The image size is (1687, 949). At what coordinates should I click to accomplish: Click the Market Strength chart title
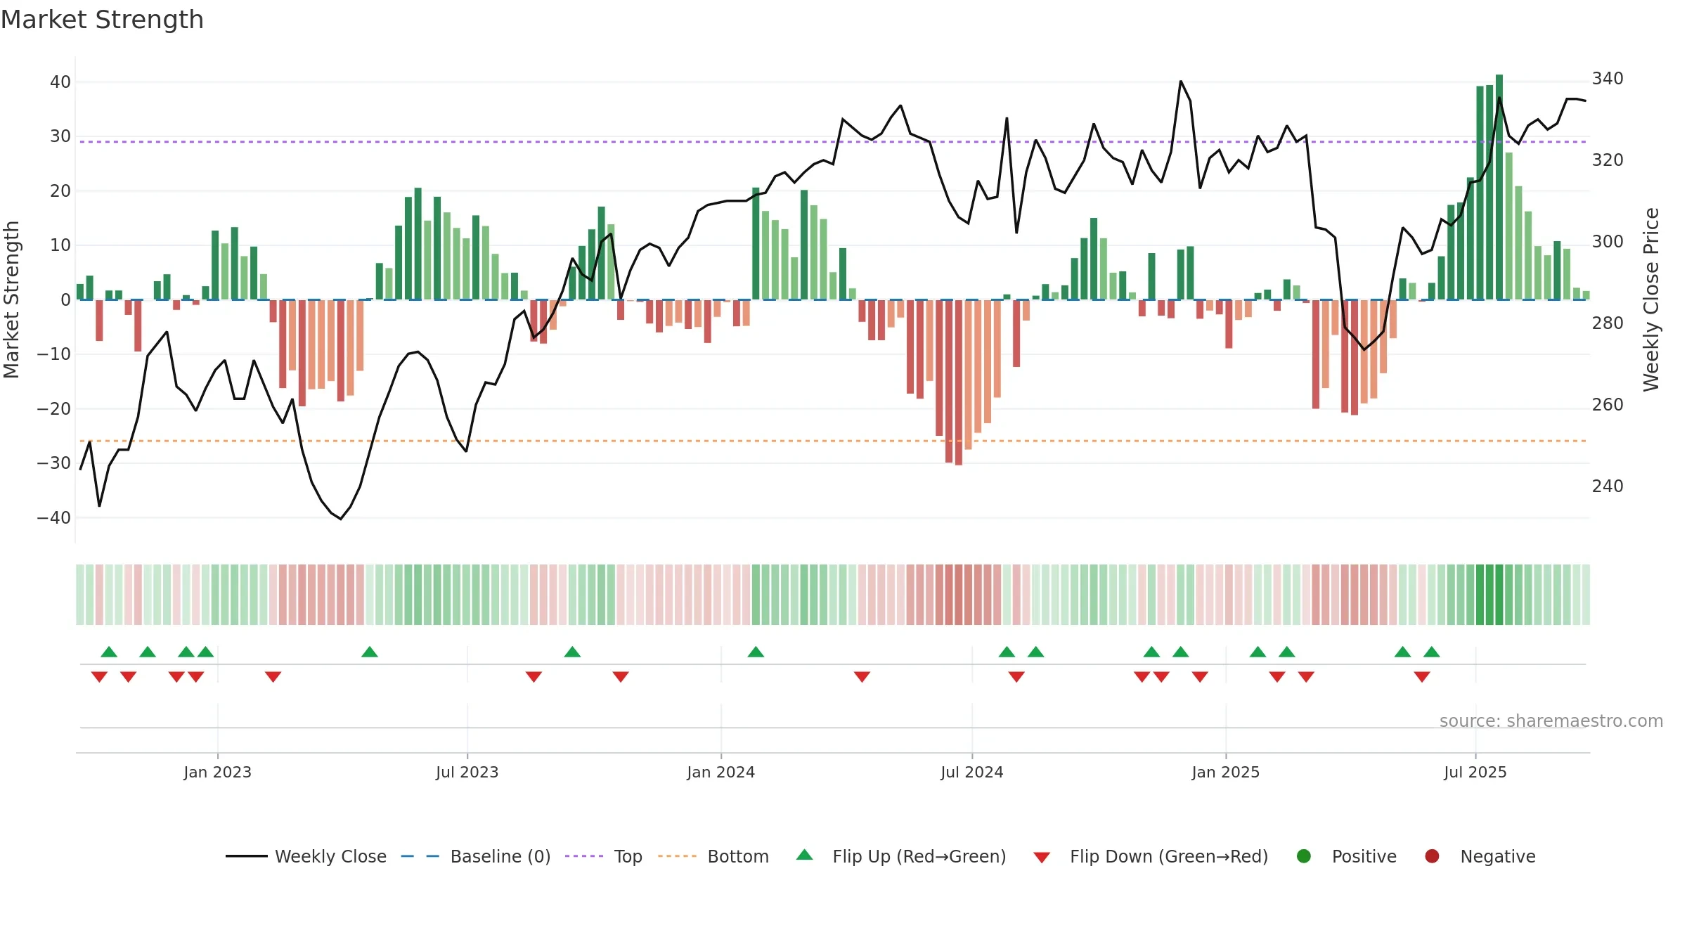coord(102,20)
